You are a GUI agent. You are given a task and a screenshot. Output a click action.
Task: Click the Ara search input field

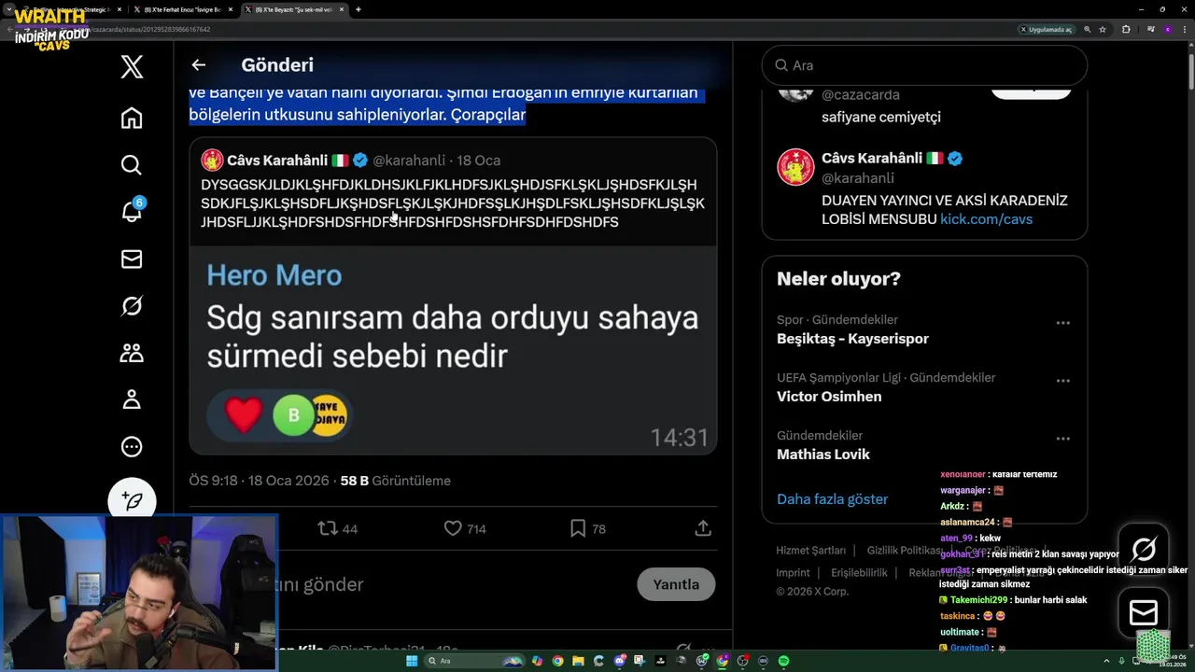click(924, 65)
